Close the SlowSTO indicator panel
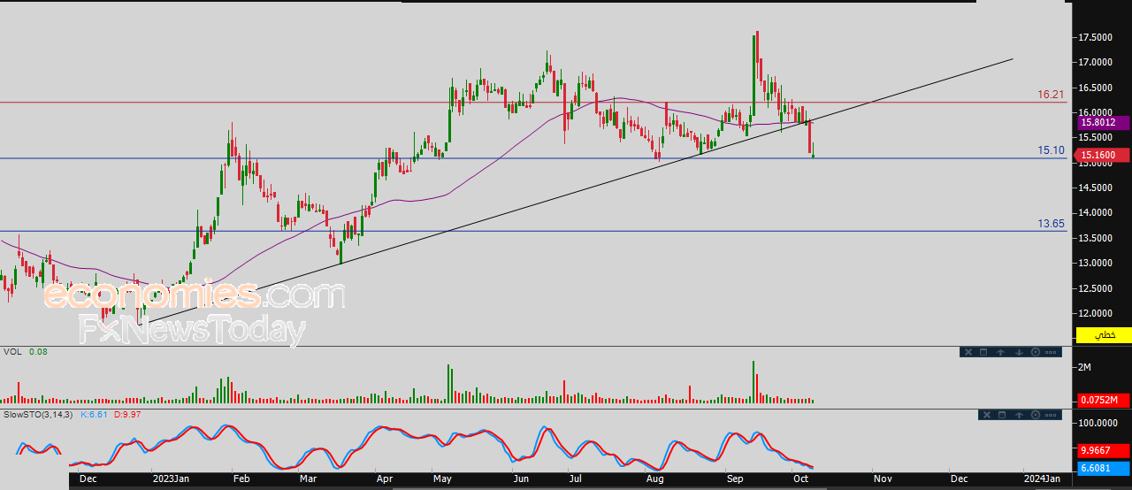Screen dimensions: 1132x490 click(987, 414)
